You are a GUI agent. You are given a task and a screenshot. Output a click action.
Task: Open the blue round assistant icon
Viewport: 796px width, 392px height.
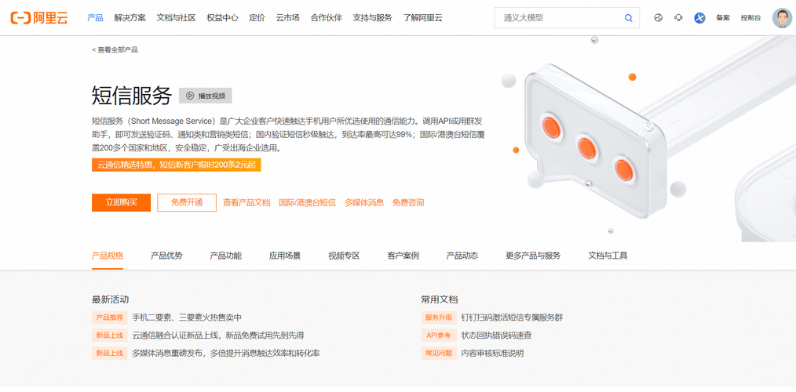coord(699,18)
